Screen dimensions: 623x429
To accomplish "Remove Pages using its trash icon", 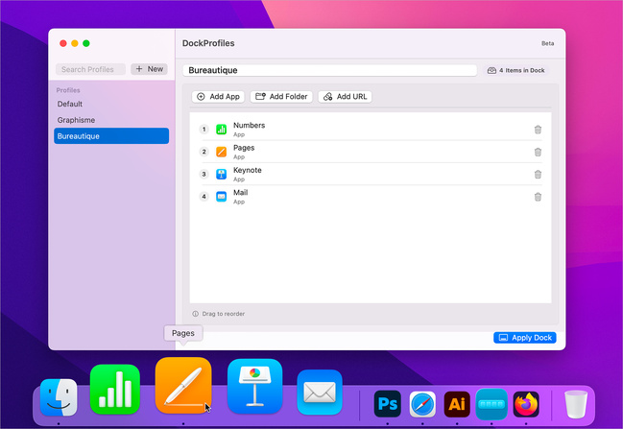I will point(538,153).
